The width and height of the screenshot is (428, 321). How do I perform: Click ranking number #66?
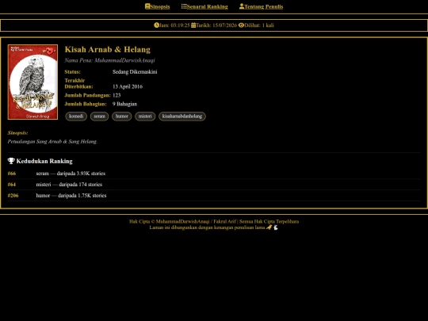pos(12,174)
